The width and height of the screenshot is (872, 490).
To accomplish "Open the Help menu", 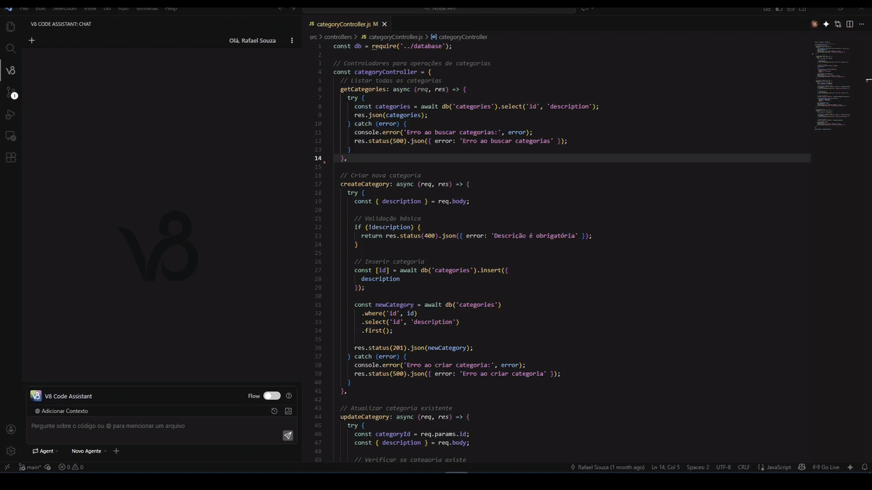I will [171, 7].
